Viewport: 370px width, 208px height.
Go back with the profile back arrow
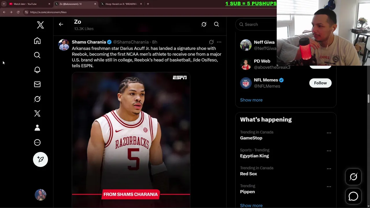(61, 24)
